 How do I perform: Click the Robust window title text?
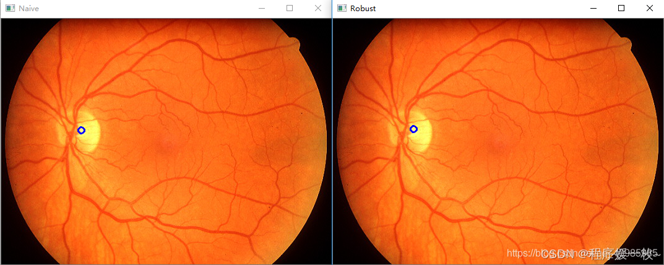point(363,9)
